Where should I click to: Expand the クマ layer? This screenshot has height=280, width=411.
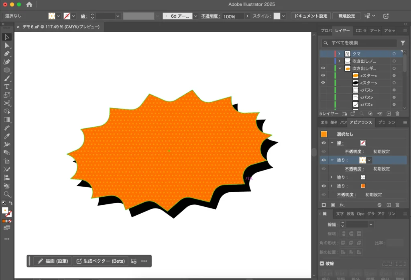(x=339, y=54)
